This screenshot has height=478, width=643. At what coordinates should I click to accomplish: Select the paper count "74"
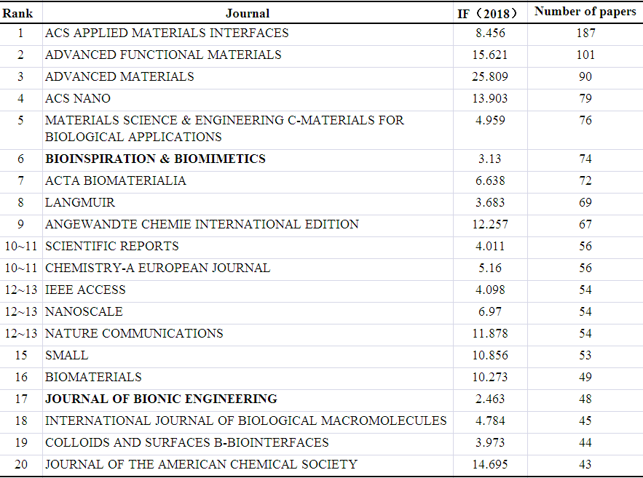(x=585, y=159)
